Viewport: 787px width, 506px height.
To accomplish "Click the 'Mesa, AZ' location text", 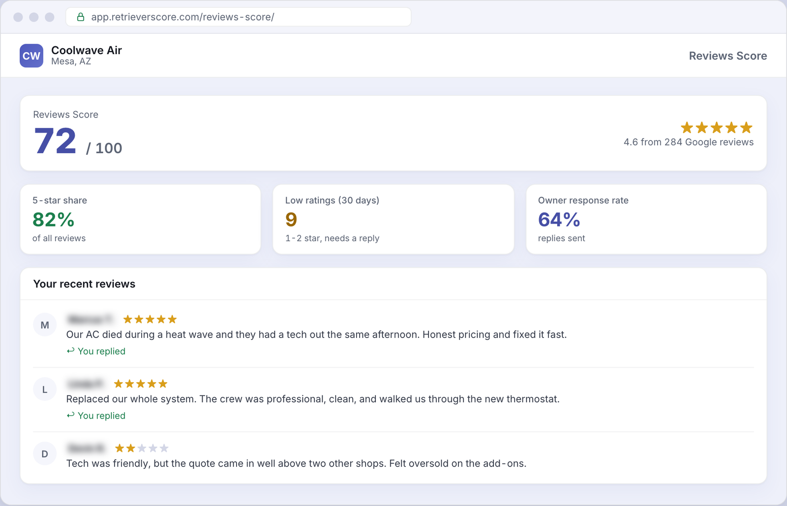I will pos(71,61).
